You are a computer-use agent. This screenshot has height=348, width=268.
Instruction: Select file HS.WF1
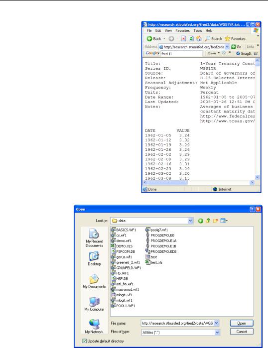pos(120,273)
